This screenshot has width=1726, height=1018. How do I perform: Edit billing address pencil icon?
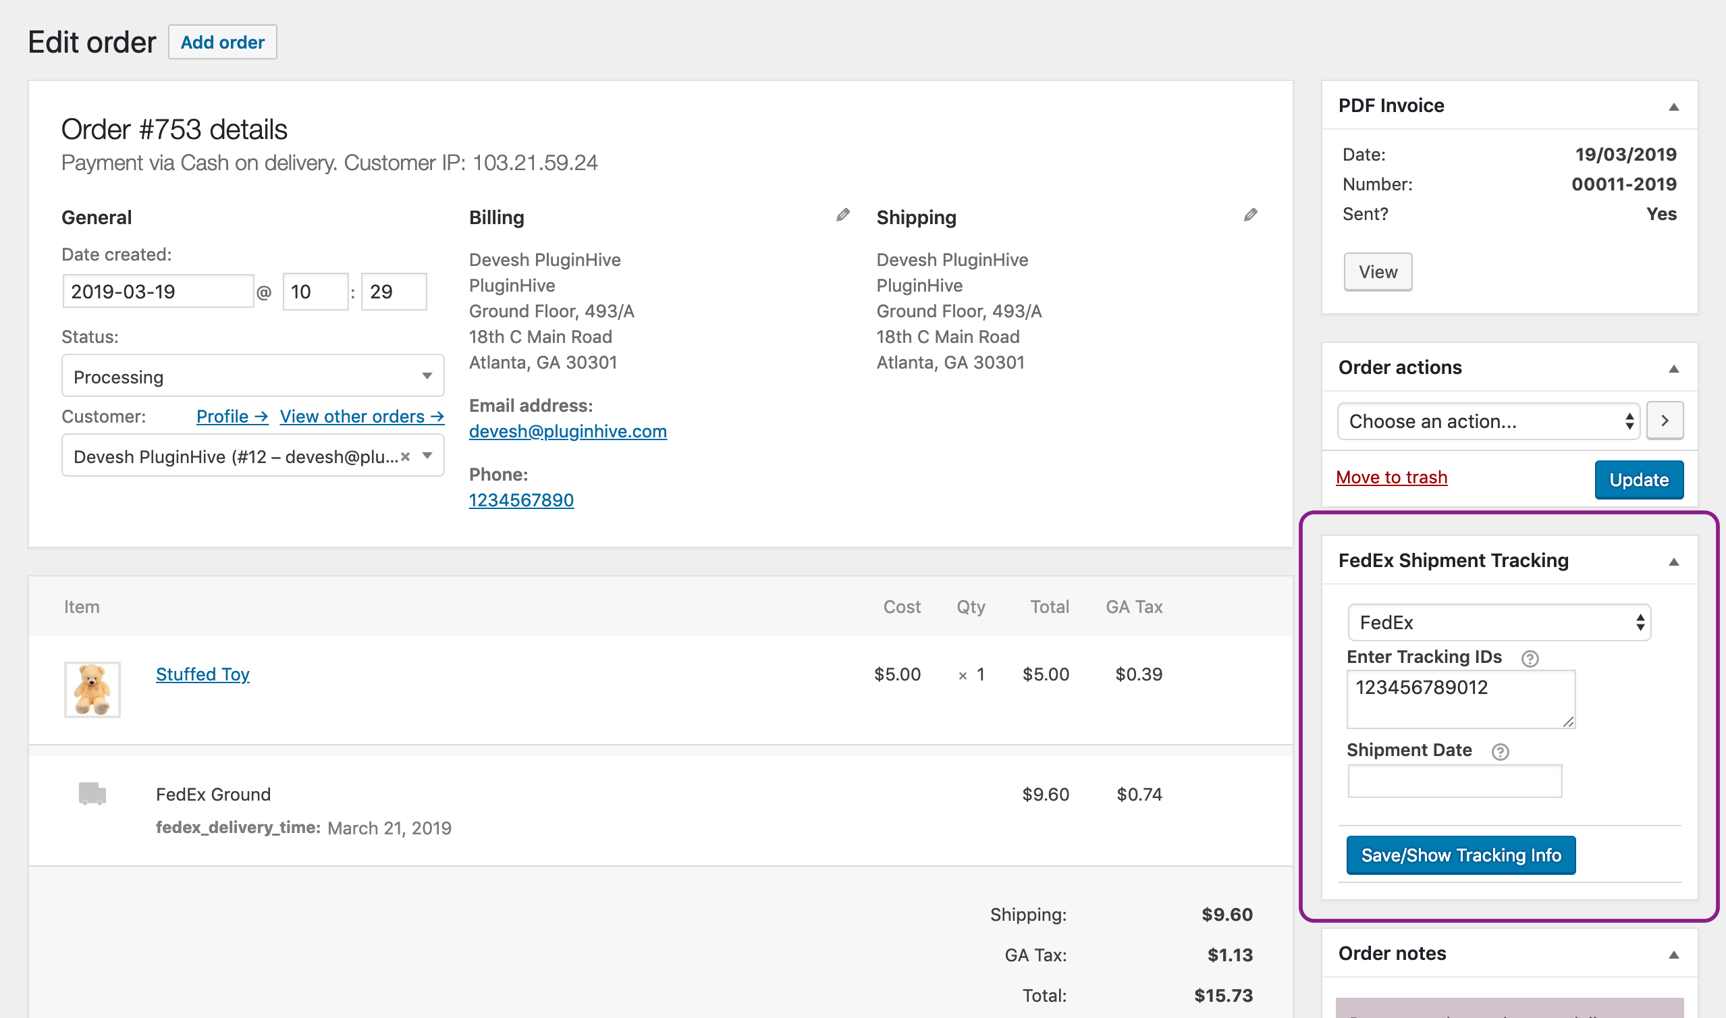(843, 215)
